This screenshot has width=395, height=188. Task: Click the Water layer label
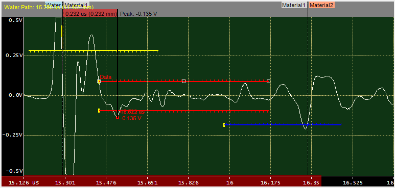tap(53, 5)
